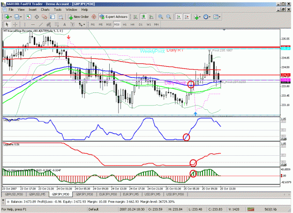Screen dimensions: 293x213
Task: Switch chart to bar chart mode
Action: click(135, 17)
